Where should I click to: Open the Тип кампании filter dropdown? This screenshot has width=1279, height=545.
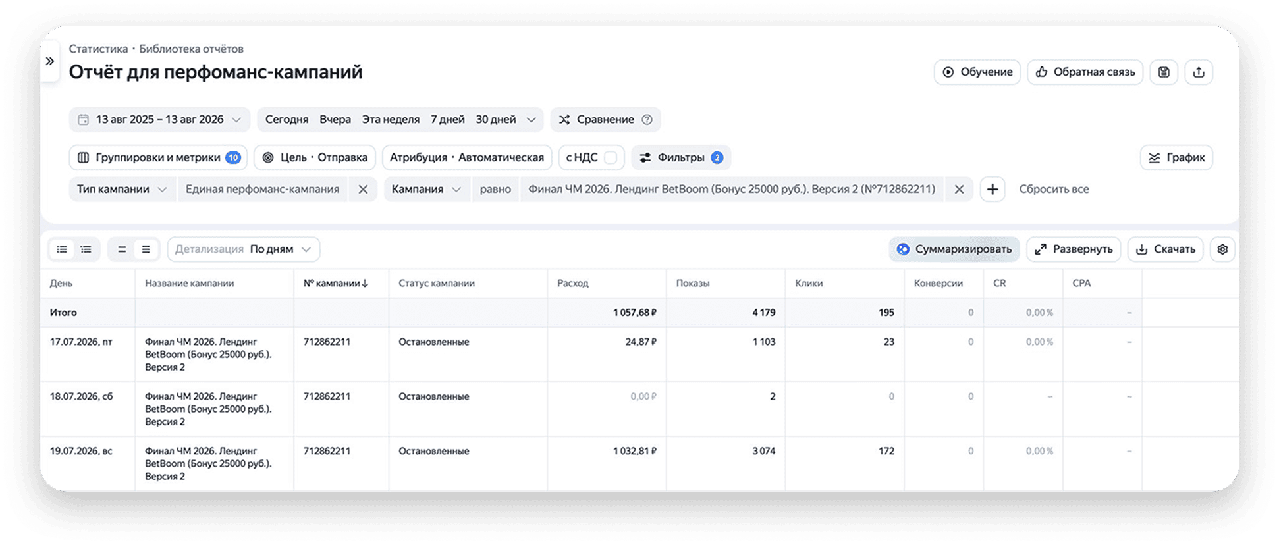pyautogui.click(x=122, y=190)
